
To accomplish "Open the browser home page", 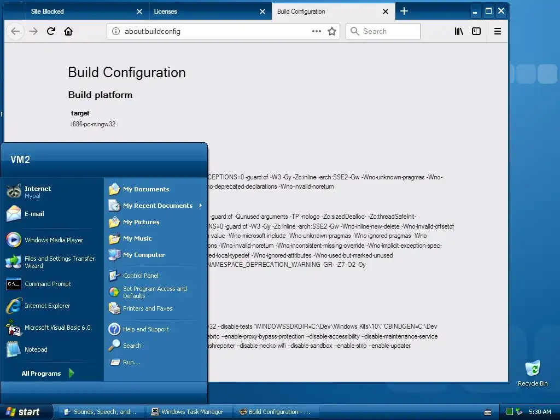I will click(x=68, y=31).
